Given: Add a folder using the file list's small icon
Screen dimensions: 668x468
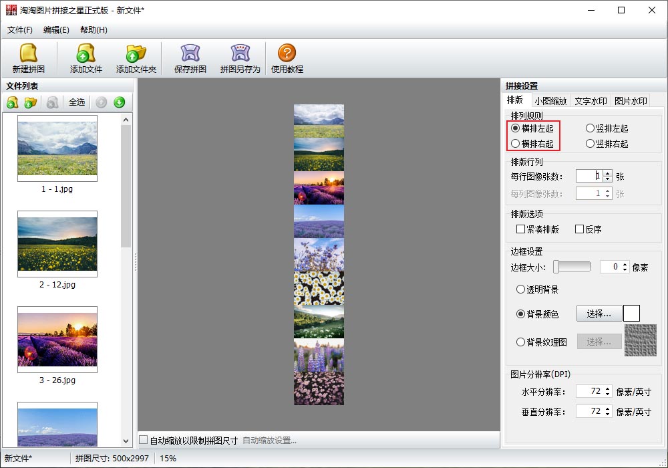Looking at the screenshot, I should [31, 102].
